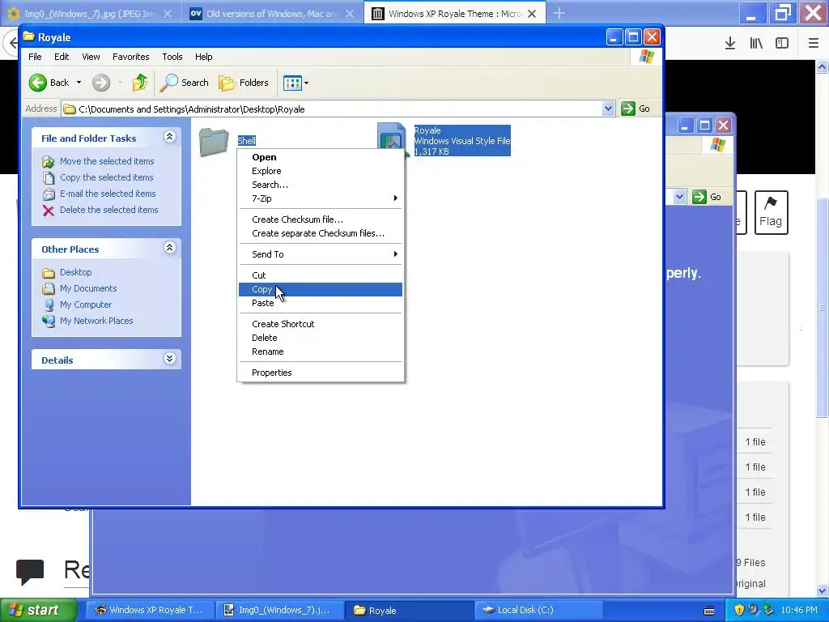Click the Windows Start button
This screenshot has height=622, width=829.
click(38, 611)
